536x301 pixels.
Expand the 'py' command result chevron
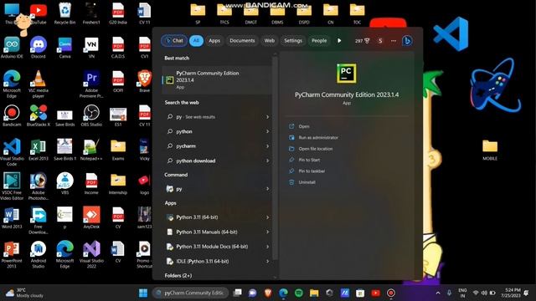[x=268, y=189]
